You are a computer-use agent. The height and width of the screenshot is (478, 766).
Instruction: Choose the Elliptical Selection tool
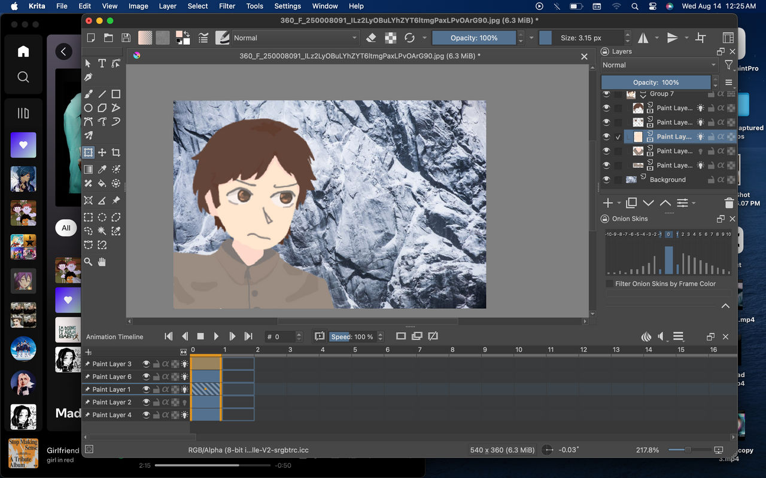(102, 217)
